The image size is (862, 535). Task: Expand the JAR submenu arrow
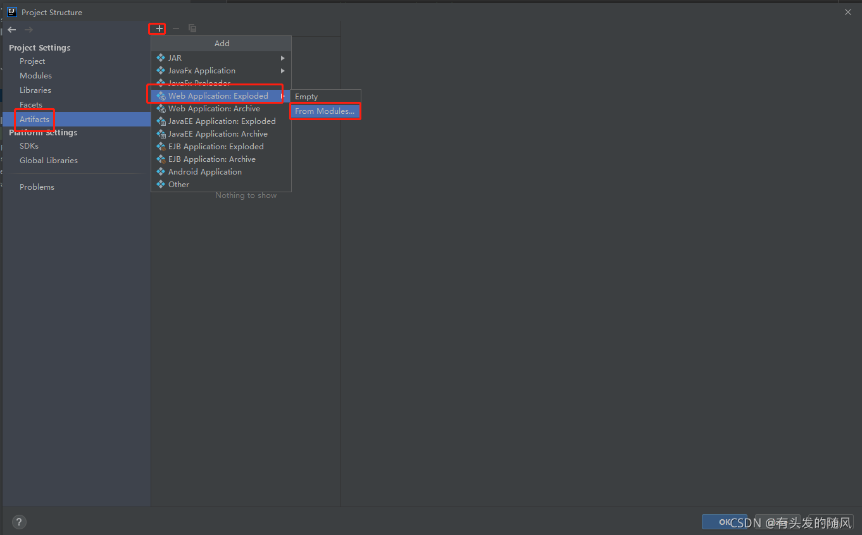click(283, 58)
